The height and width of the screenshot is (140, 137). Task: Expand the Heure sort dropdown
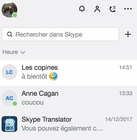[x=14, y=52]
